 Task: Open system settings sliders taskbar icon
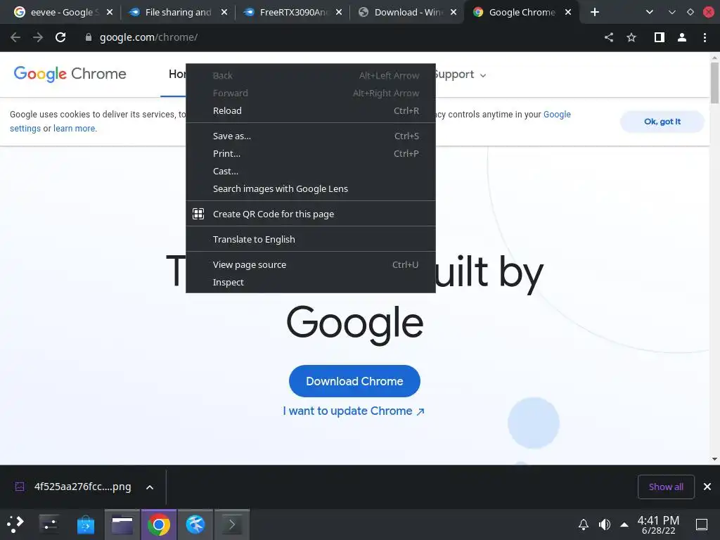(49, 525)
